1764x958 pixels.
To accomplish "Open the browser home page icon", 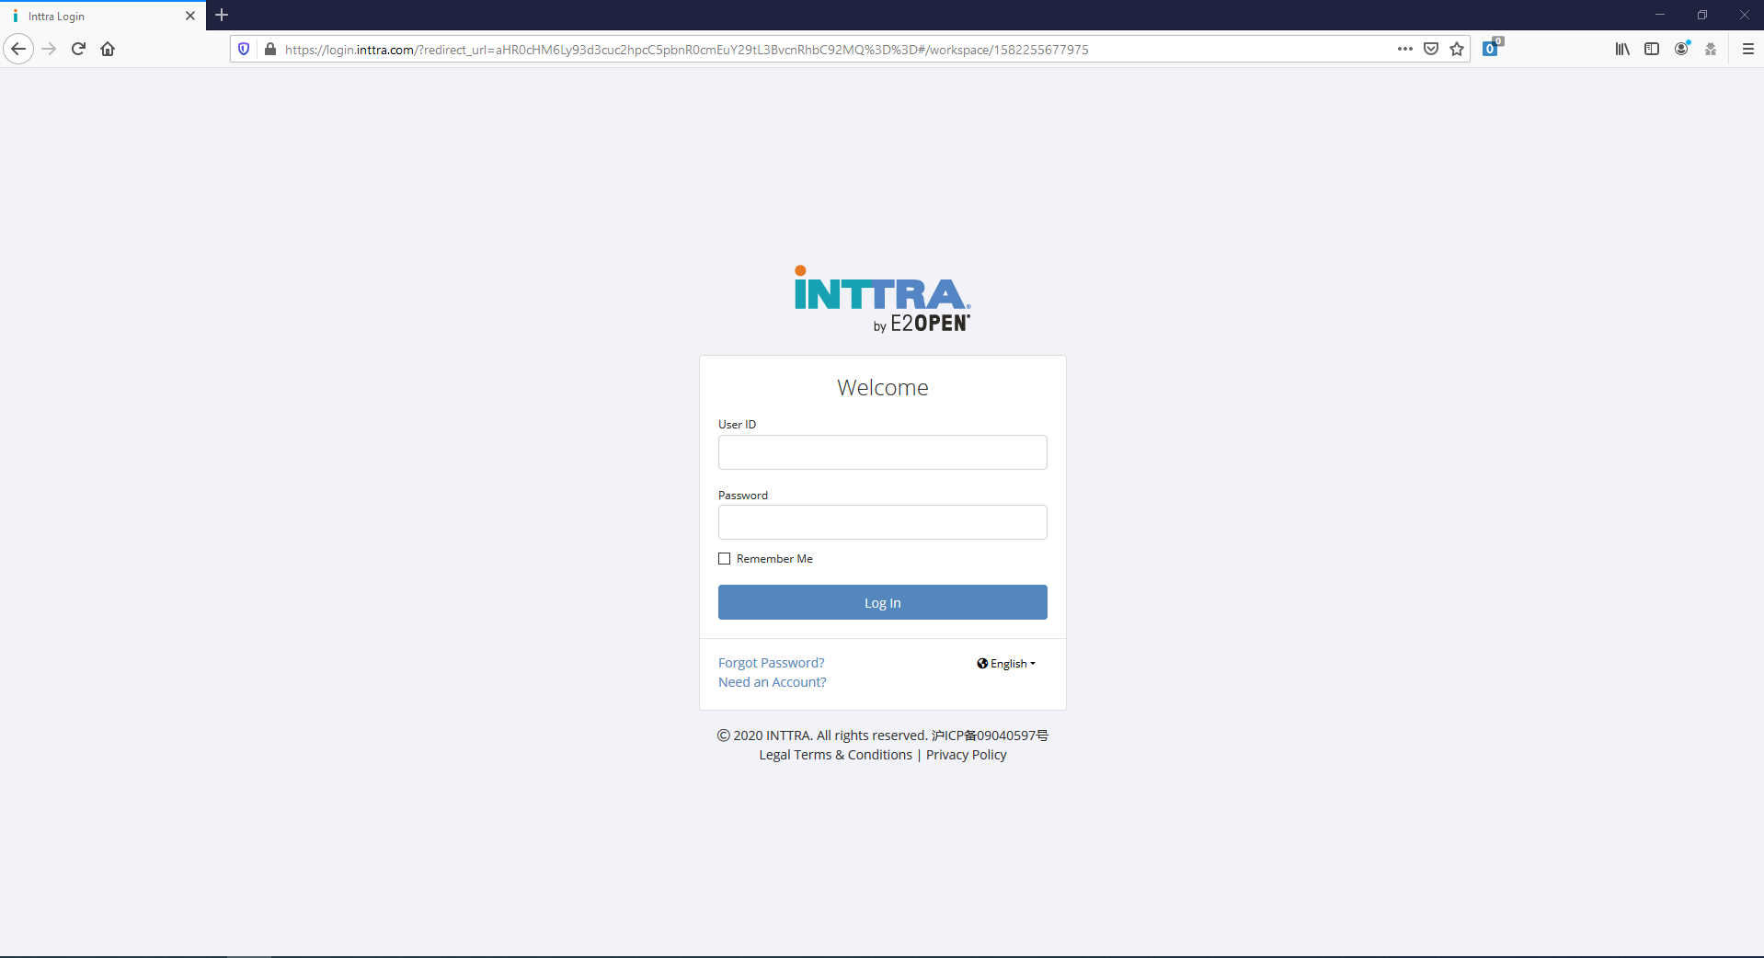I will click(107, 49).
